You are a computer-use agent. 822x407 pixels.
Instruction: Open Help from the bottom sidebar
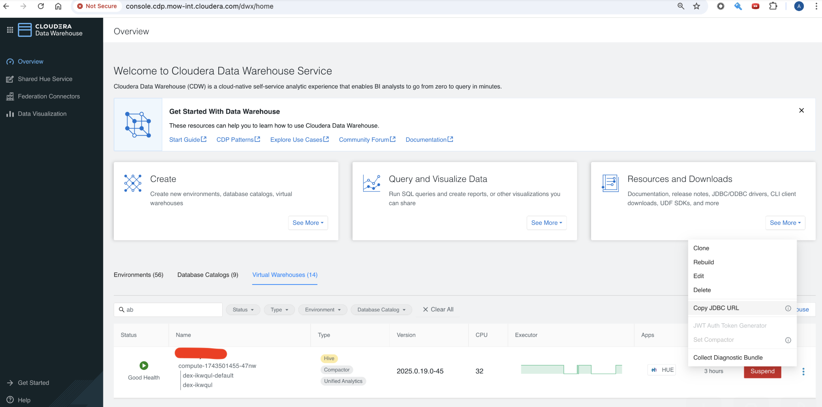[23, 400]
